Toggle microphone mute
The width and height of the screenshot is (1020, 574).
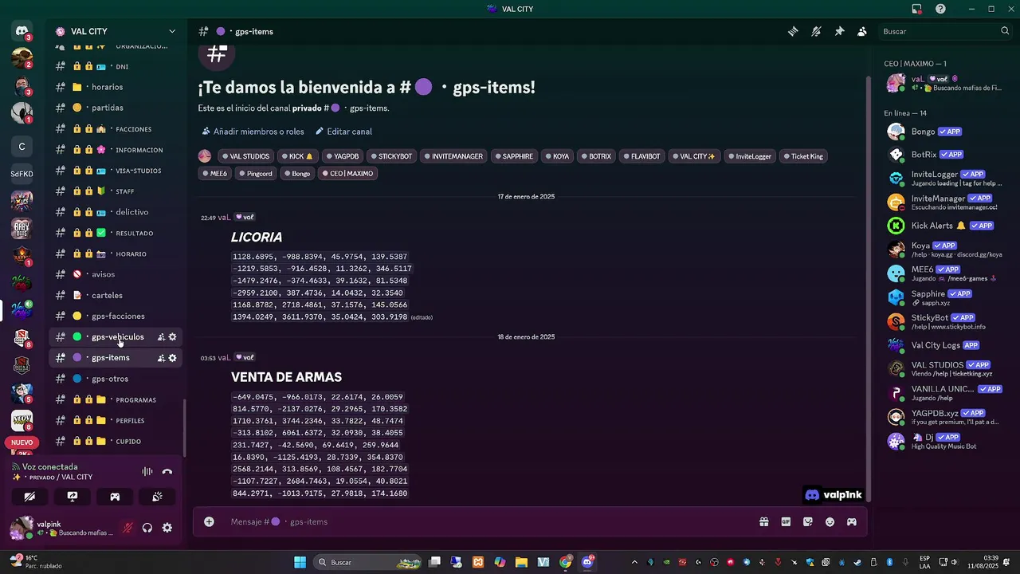coord(127,528)
